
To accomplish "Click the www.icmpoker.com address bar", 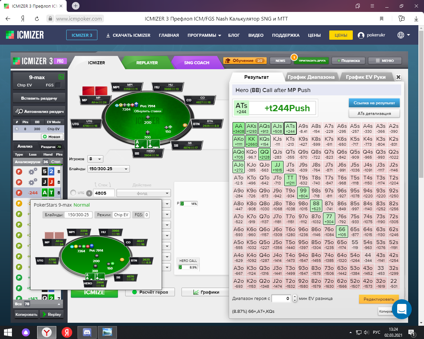I will tap(79, 19).
